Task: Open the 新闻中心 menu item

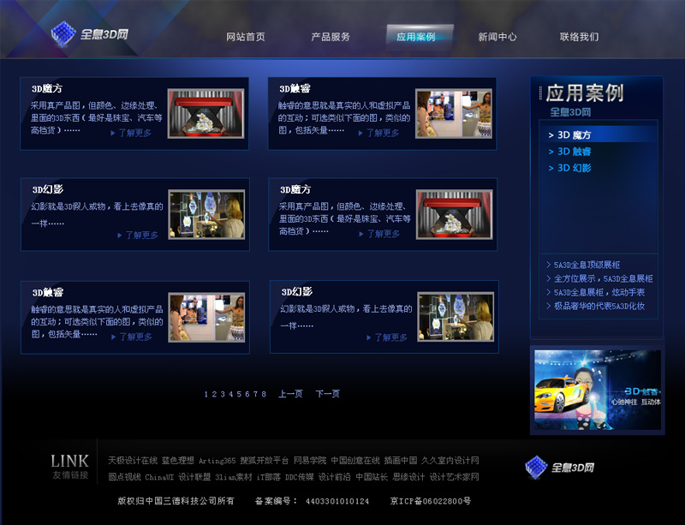Action: pos(495,37)
